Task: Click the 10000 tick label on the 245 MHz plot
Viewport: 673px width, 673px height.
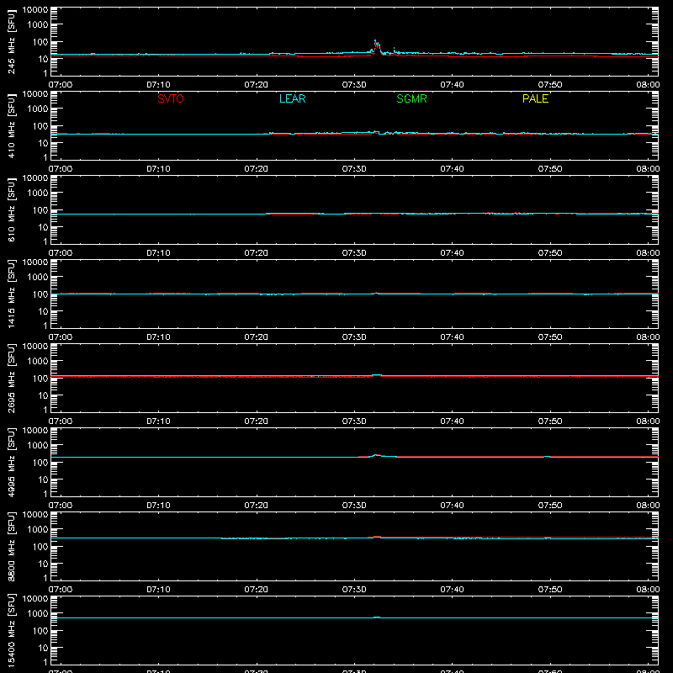Action: [x=35, y=10]
